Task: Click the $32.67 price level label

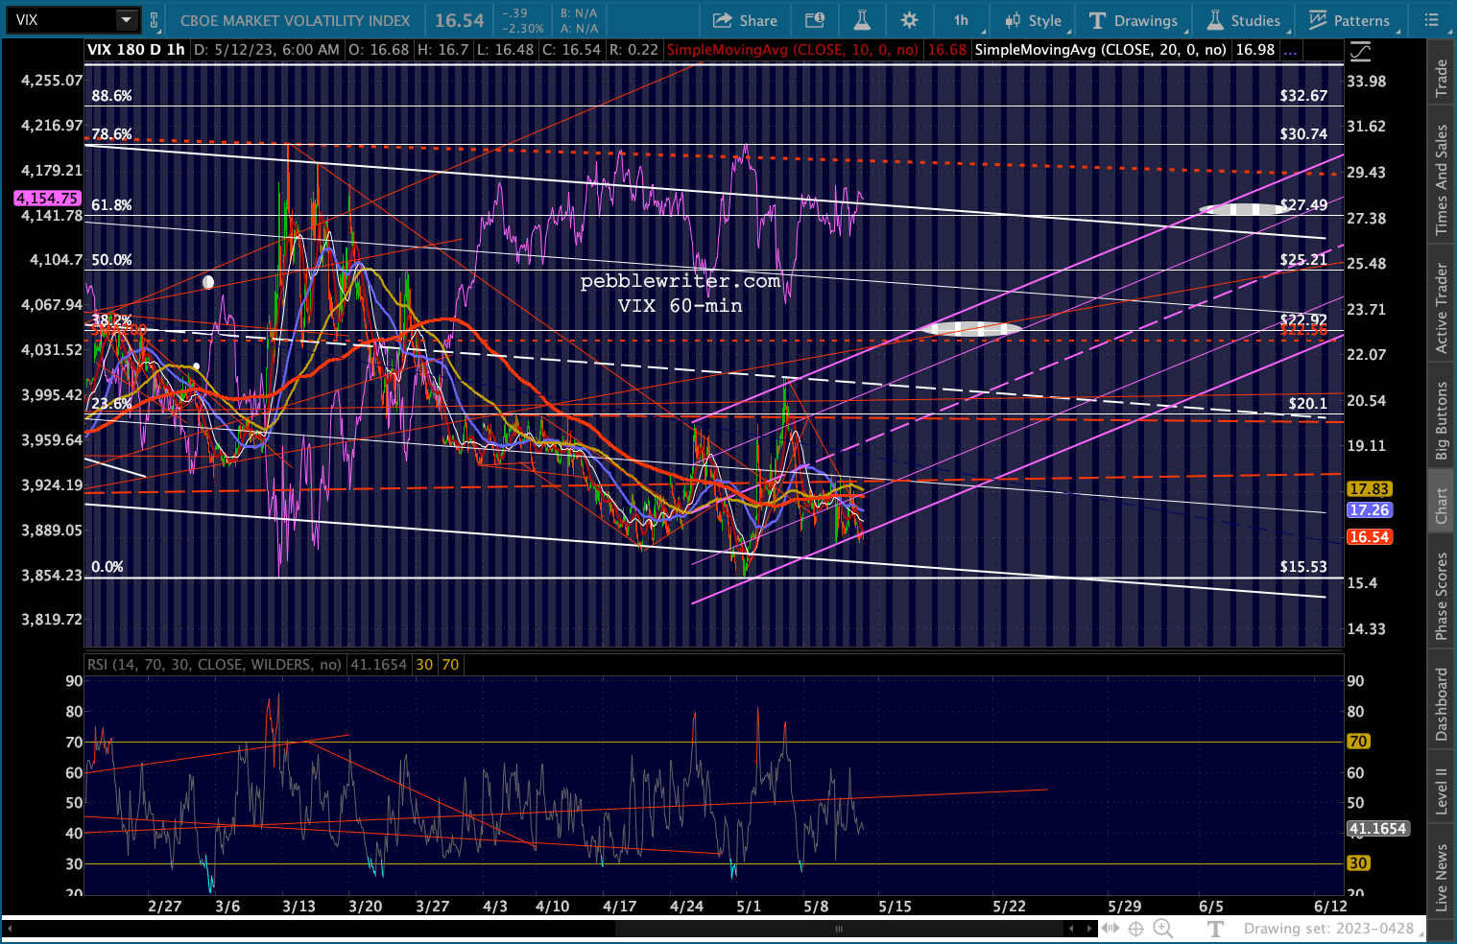Action: point(1303,96)
